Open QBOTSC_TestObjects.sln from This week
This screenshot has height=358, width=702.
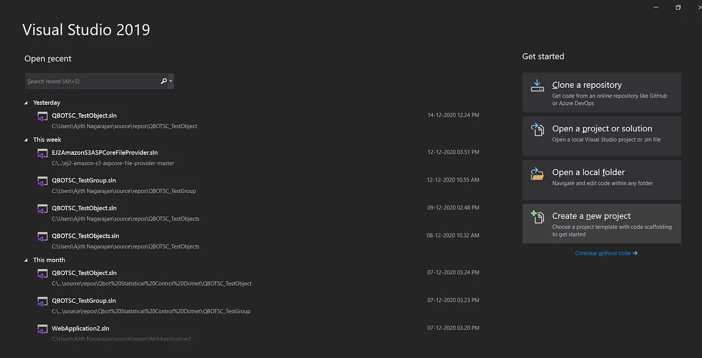click(85, 236)
